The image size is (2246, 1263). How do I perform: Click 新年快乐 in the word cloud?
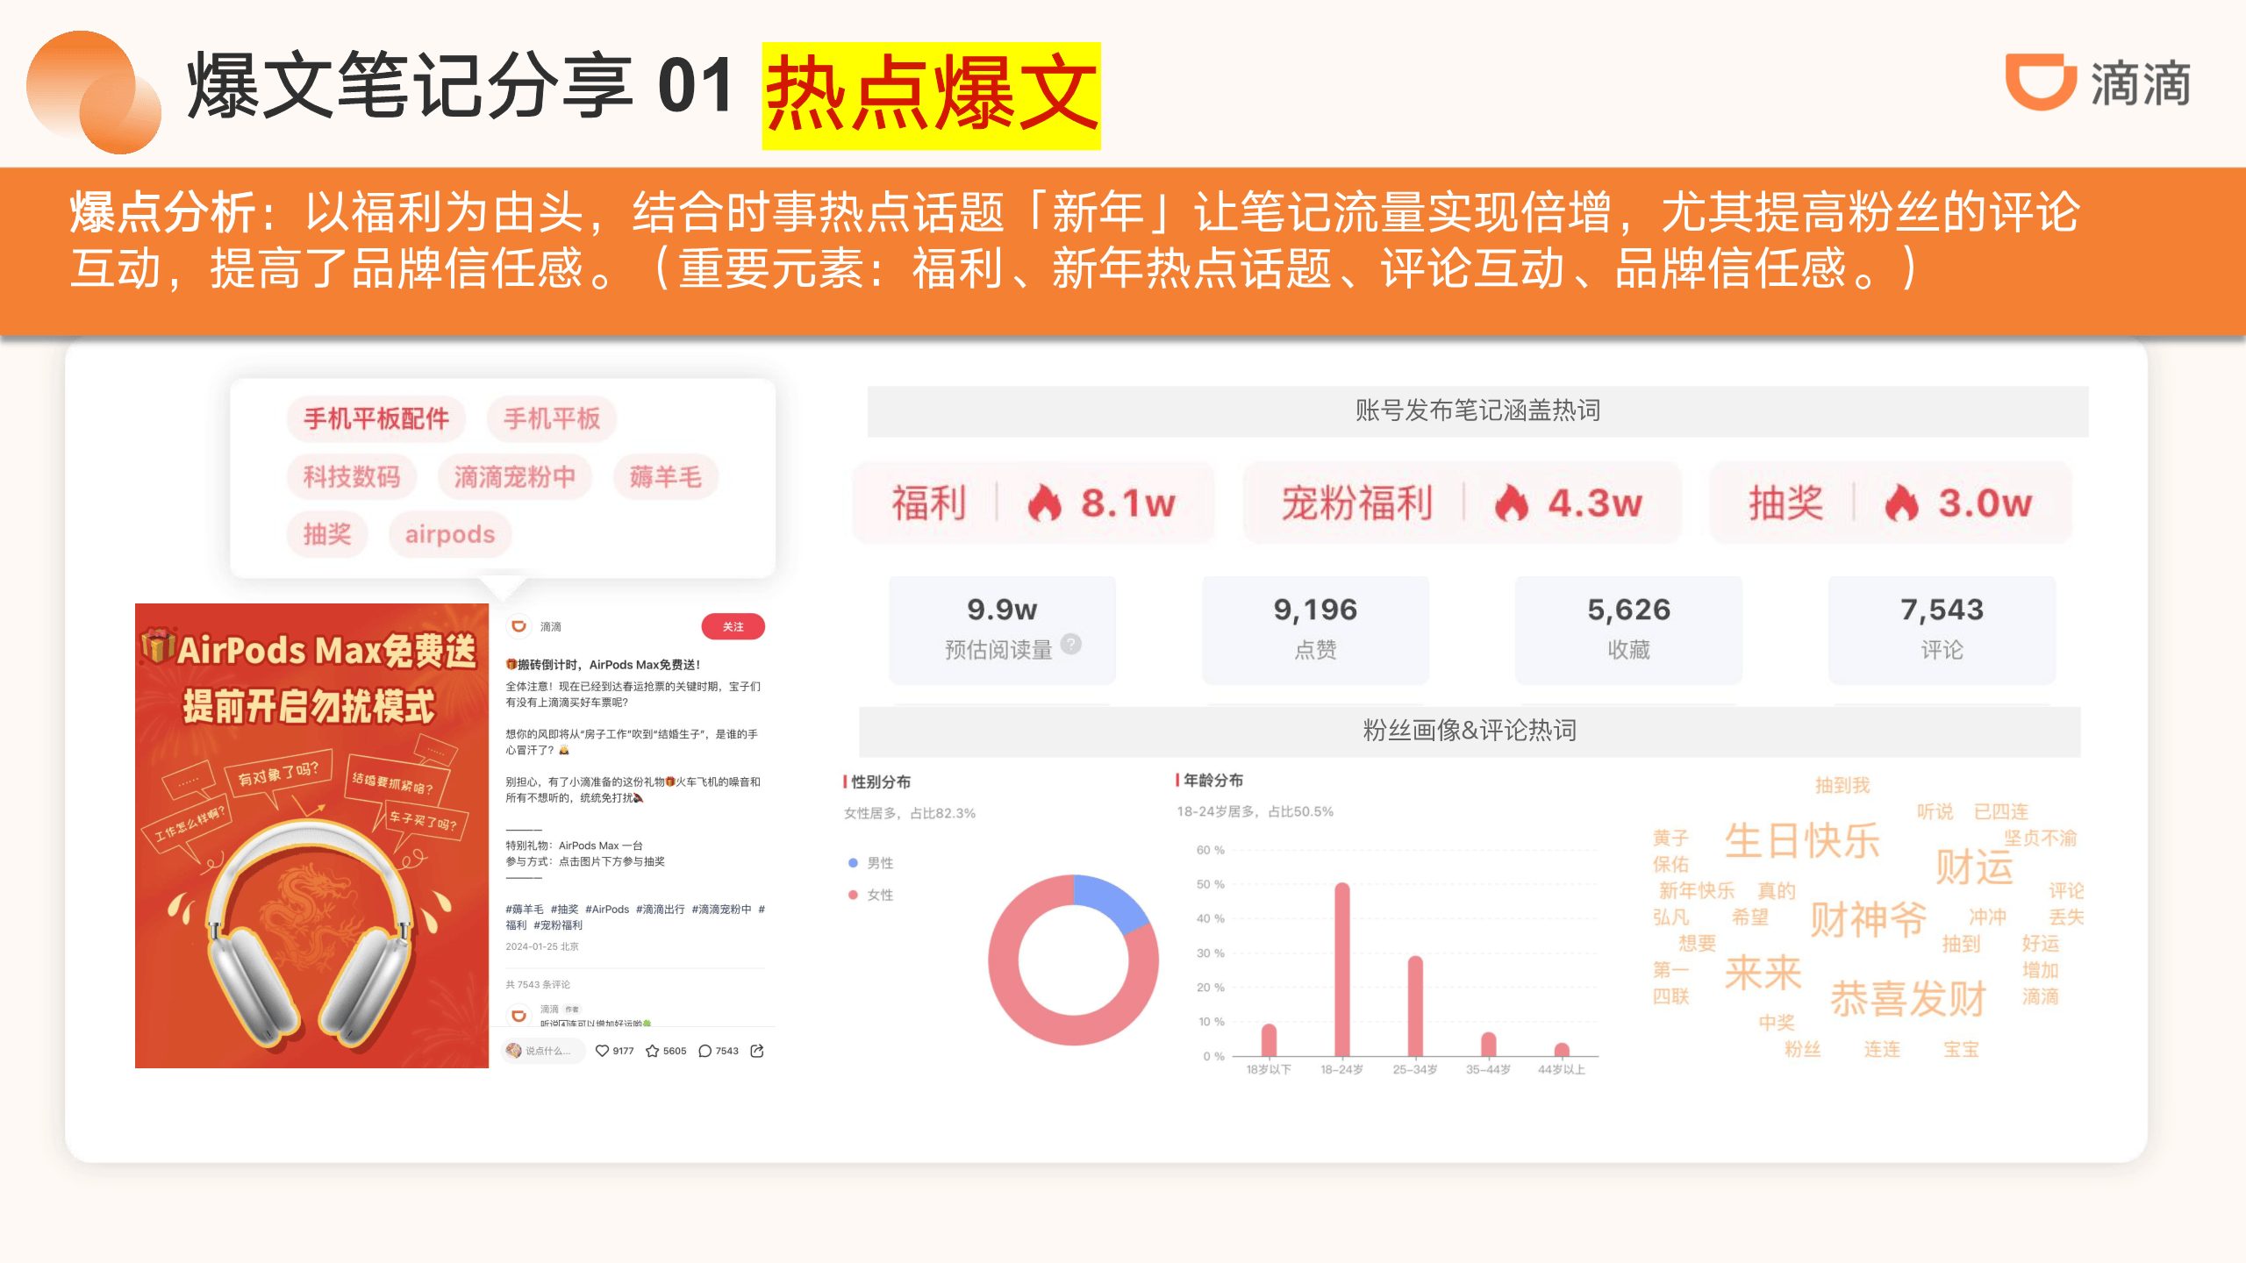click(1696, 891)
